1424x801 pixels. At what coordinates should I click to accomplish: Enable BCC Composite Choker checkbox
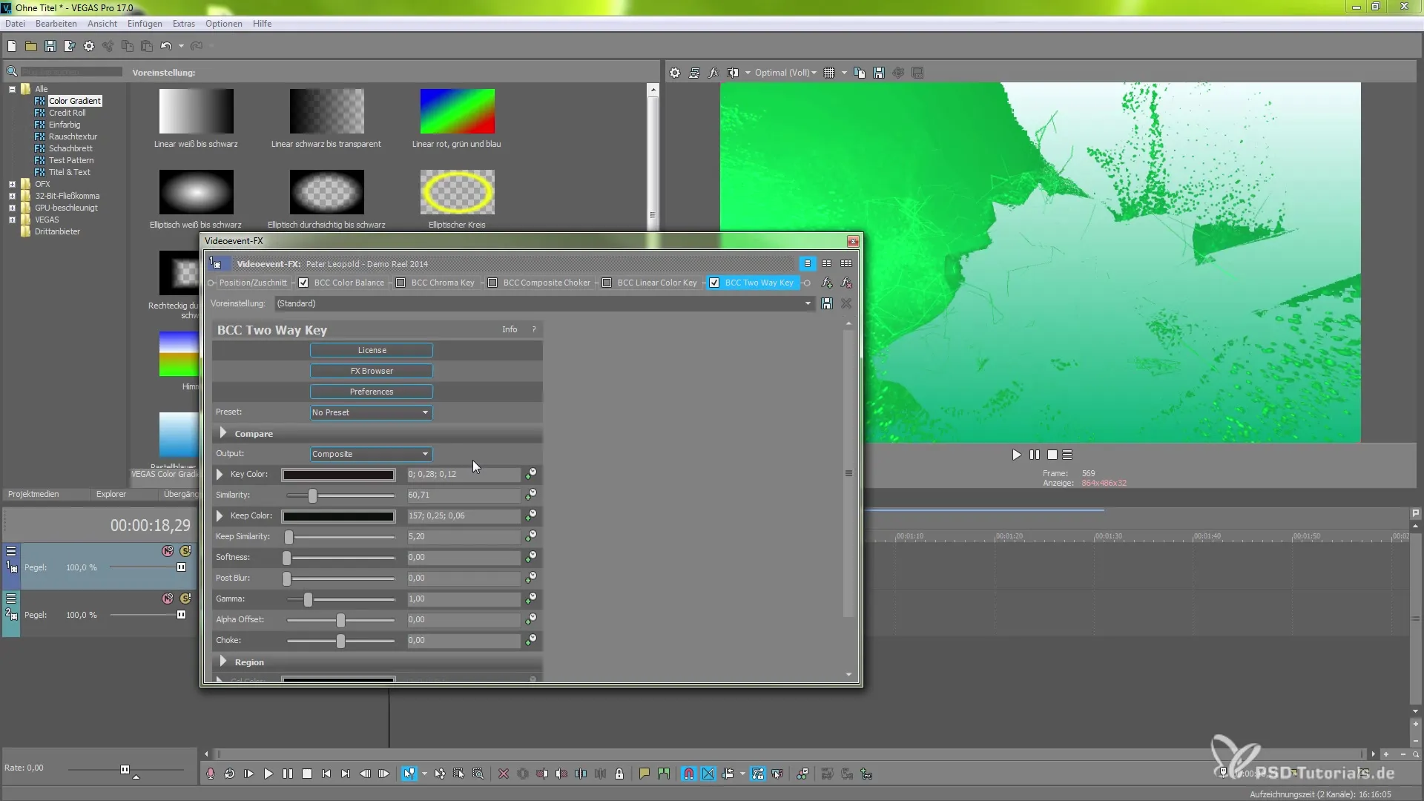492,283
